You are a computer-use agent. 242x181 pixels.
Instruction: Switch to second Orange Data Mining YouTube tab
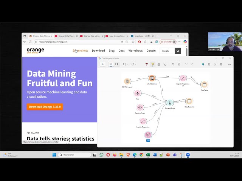pyautogui.click(x=66, y=36)
